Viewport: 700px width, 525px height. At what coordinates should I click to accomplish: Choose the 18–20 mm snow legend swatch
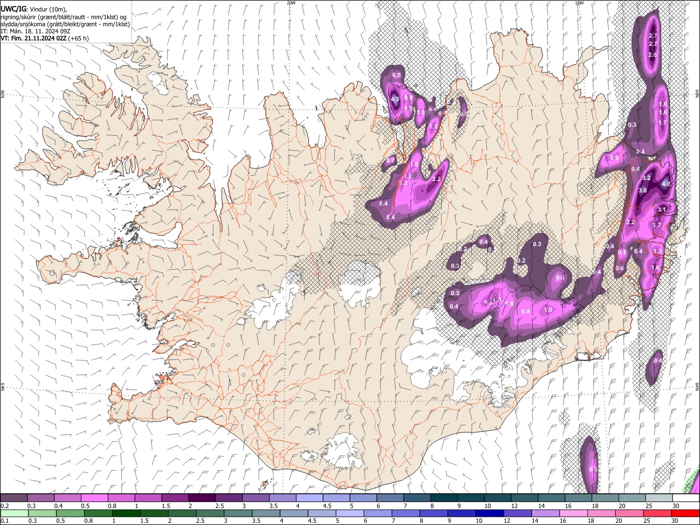(x=604, y=498)
